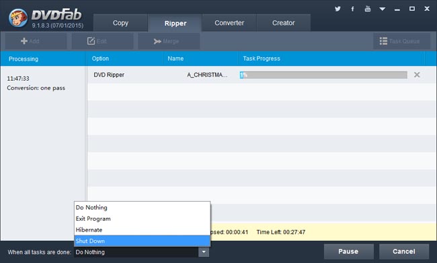Screen dimensions: 437x263
Task: Pause the ripping task
Action: tap(349, 252)
